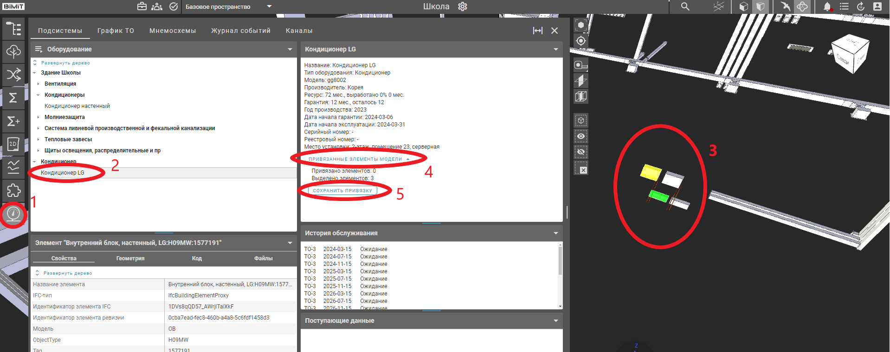Image resolution: width=890 pixels, height=352 pixels.
Task: Click the Сохранить привязку button
Action: tap(342, 190)
